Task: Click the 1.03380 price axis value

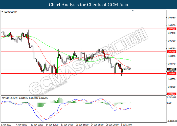Action: [x=171, y=79]
